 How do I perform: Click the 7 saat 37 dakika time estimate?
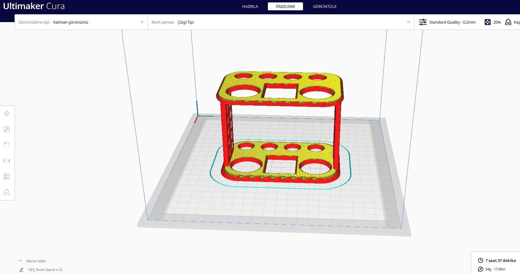[500, 260]
